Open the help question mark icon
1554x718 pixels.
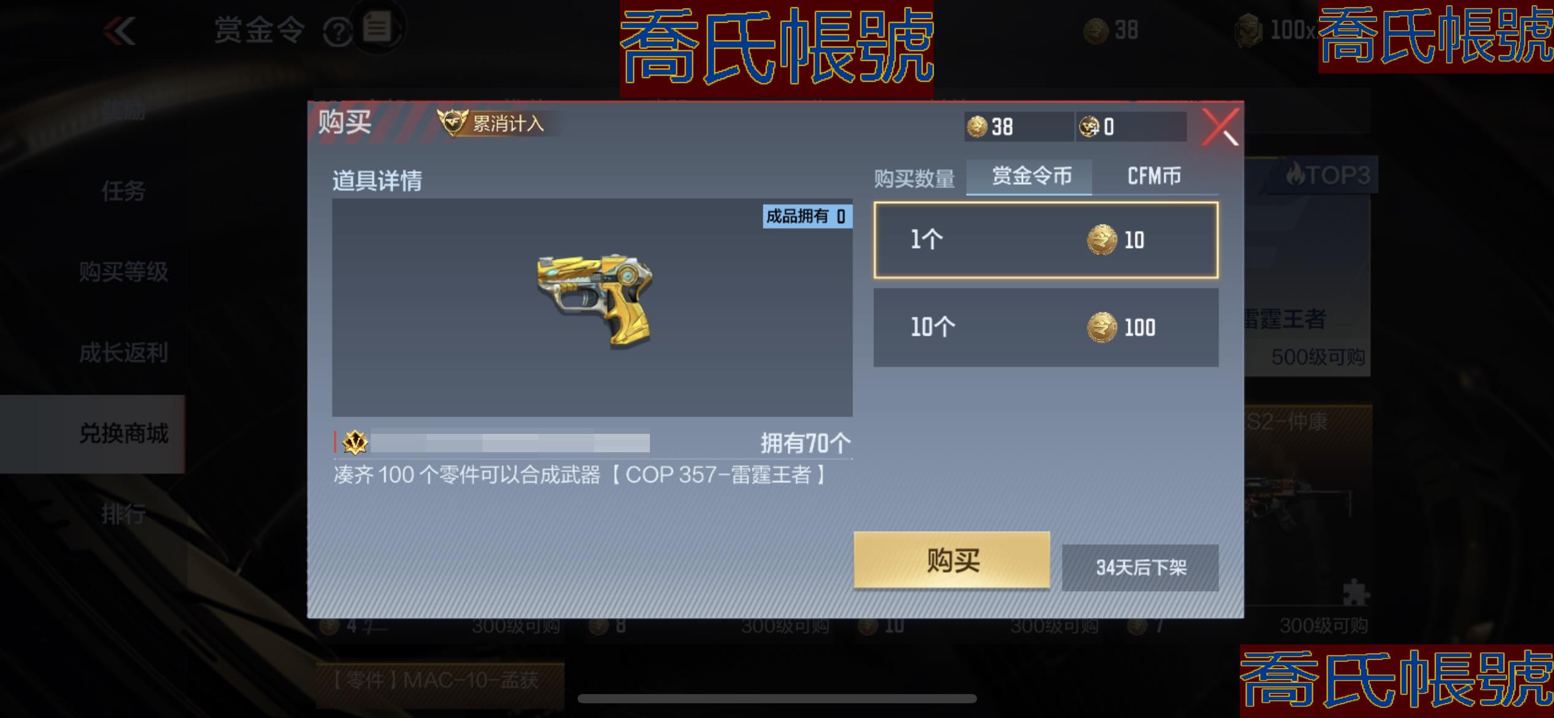(x=337, y=32)
